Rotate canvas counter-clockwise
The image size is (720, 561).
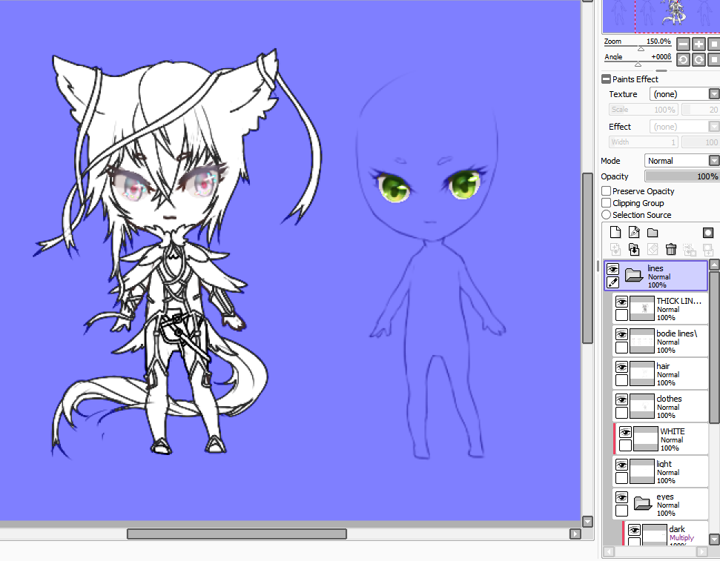coord(683,60)
